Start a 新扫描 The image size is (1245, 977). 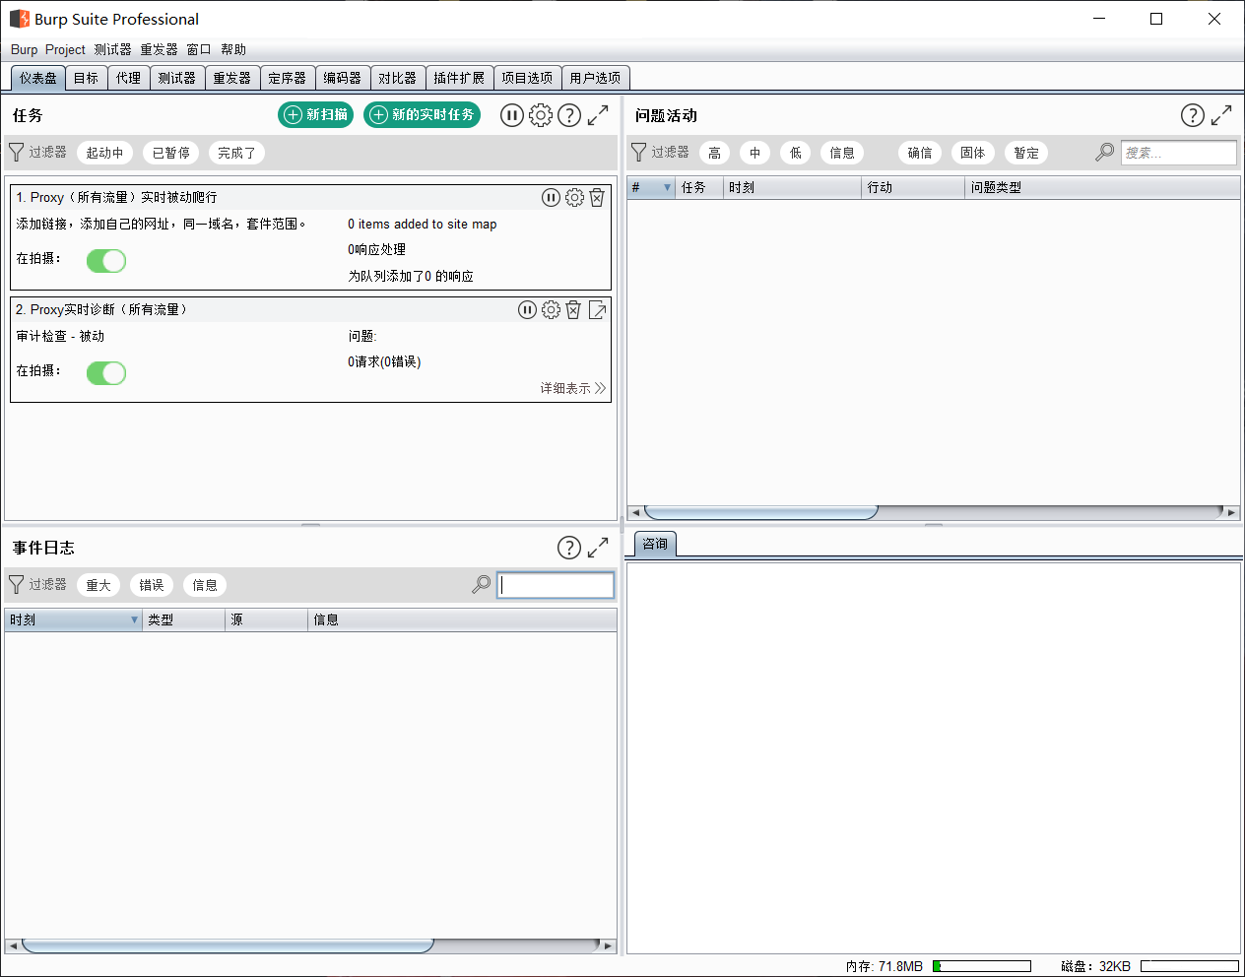(315, 115)
